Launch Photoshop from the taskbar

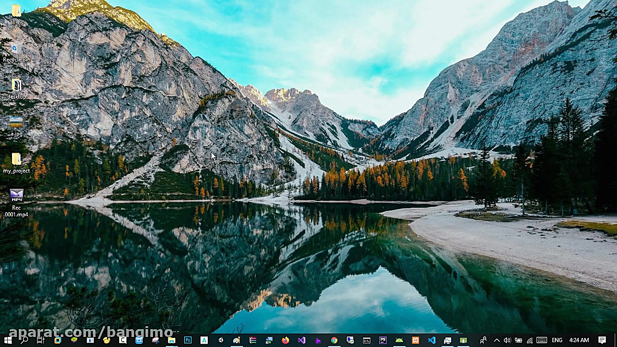(188, 341)
